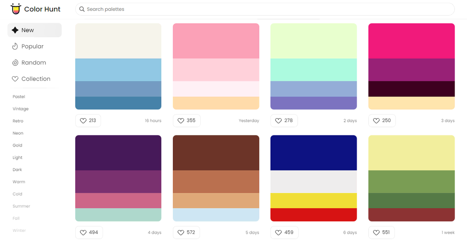467x241 pixels.
Task: Pick the red bottom stripe of 459 palette
Action: tap(314, 215)
